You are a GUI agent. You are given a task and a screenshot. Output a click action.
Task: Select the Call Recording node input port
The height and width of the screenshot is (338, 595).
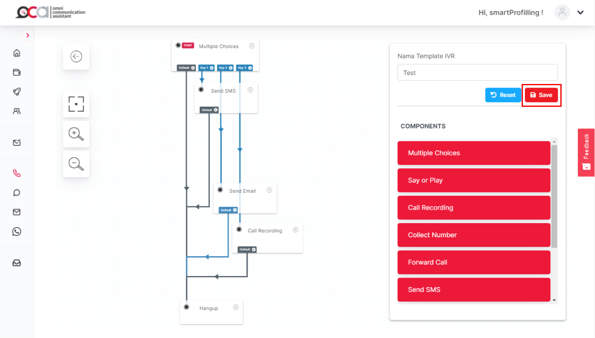[x=239, y=230]
